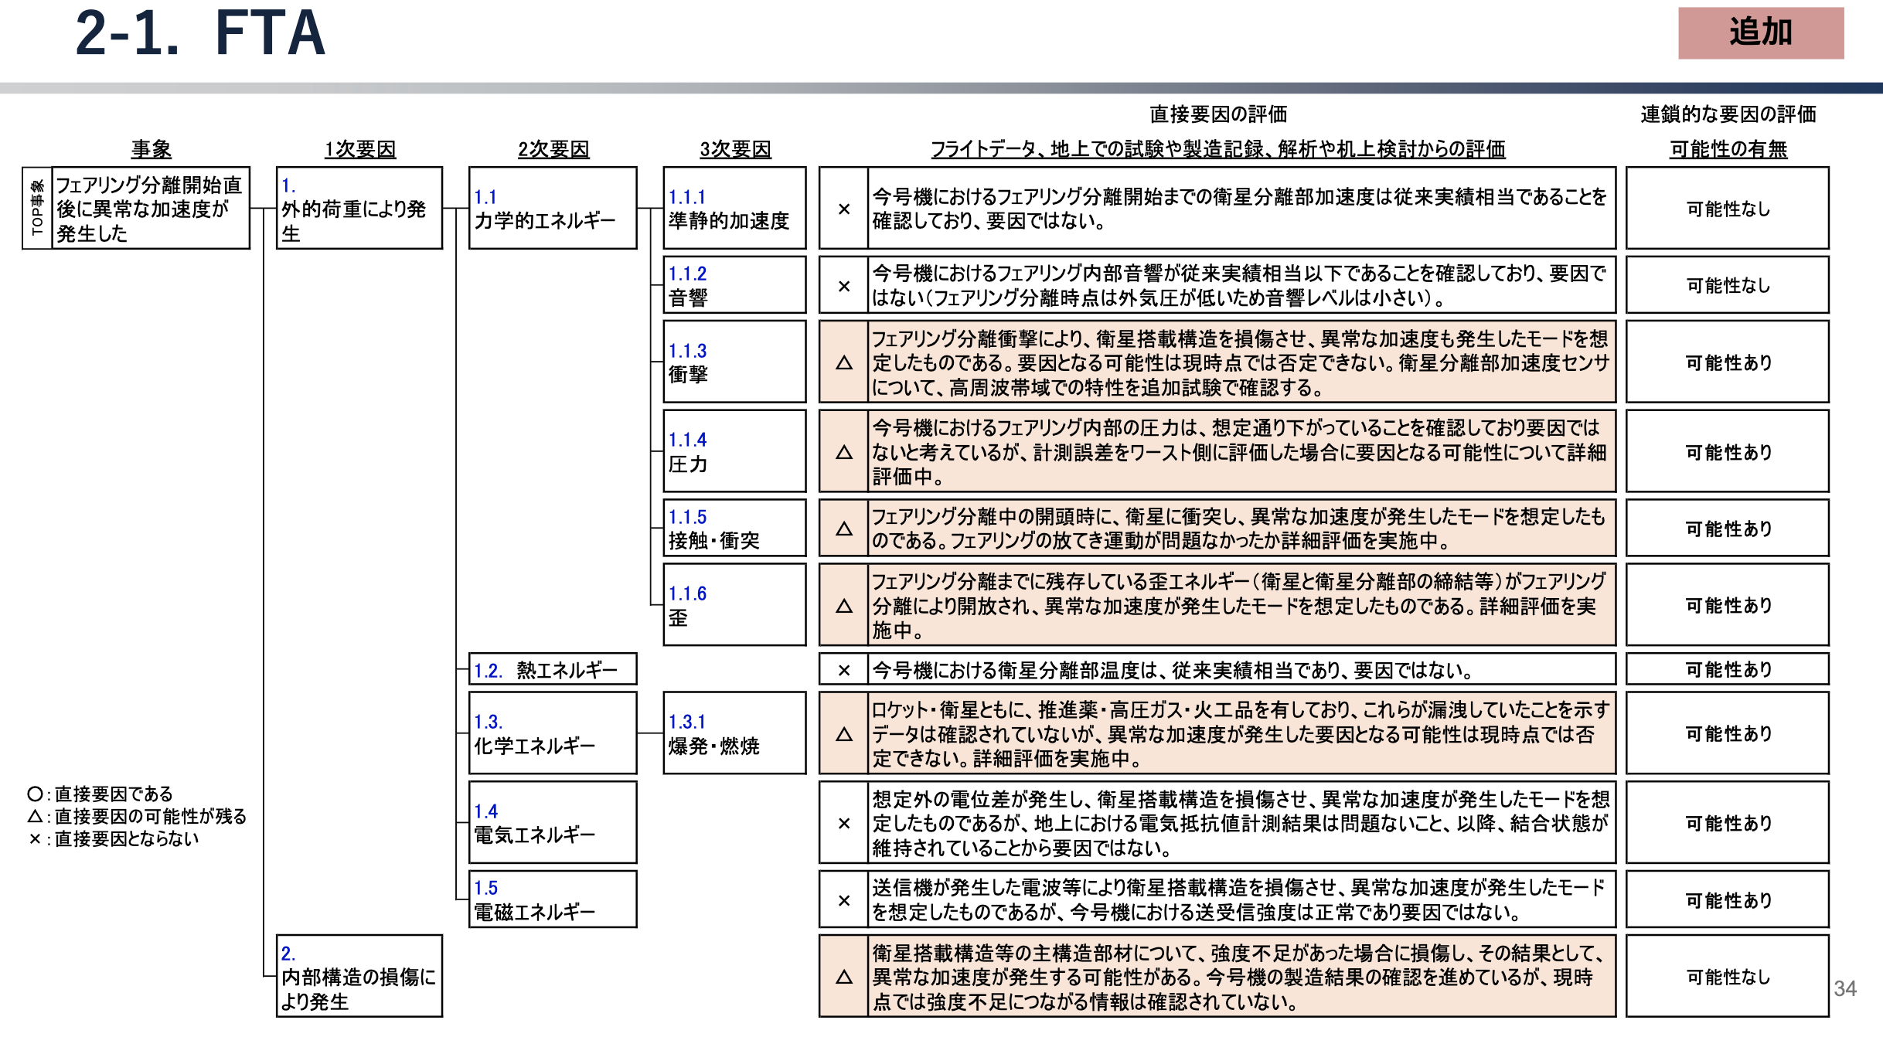The width and height of the screenshot is (1883, 1037).
Task: Click the × mark beside 1.5 電磁エネルギー
Action: tap(844, 900)
